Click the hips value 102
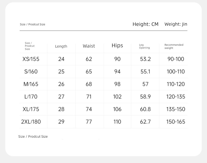The width and height of the screenshot is (207, 163). pos(117,97)
